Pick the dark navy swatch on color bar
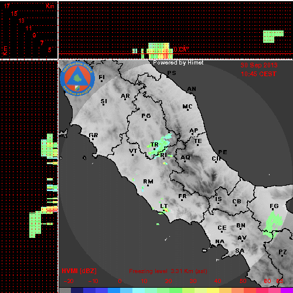This screenshot has height=293, width=293. point(77,290)
